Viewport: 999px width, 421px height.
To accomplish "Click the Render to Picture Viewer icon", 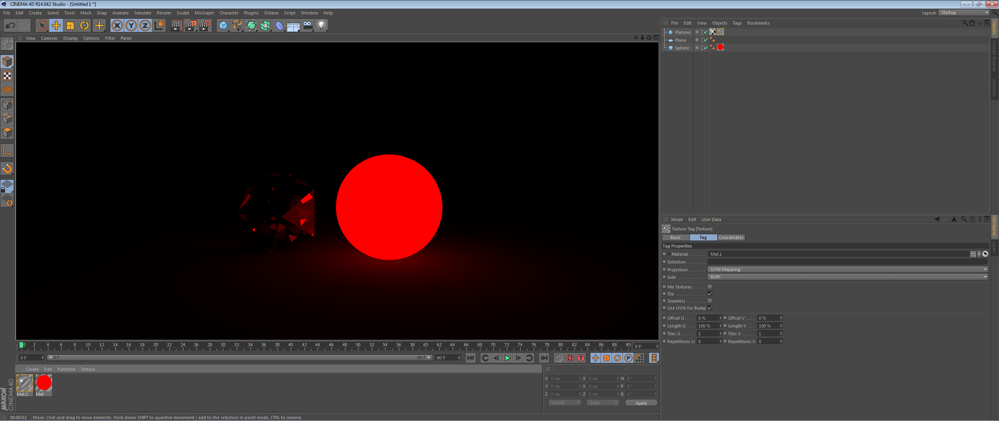I will click(x=190, y=26).
